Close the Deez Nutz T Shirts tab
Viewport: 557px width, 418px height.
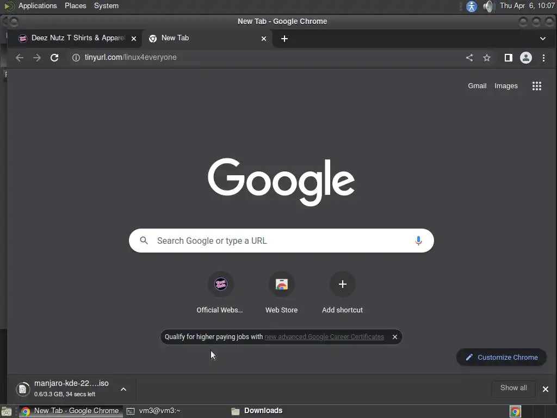[134, 39]
